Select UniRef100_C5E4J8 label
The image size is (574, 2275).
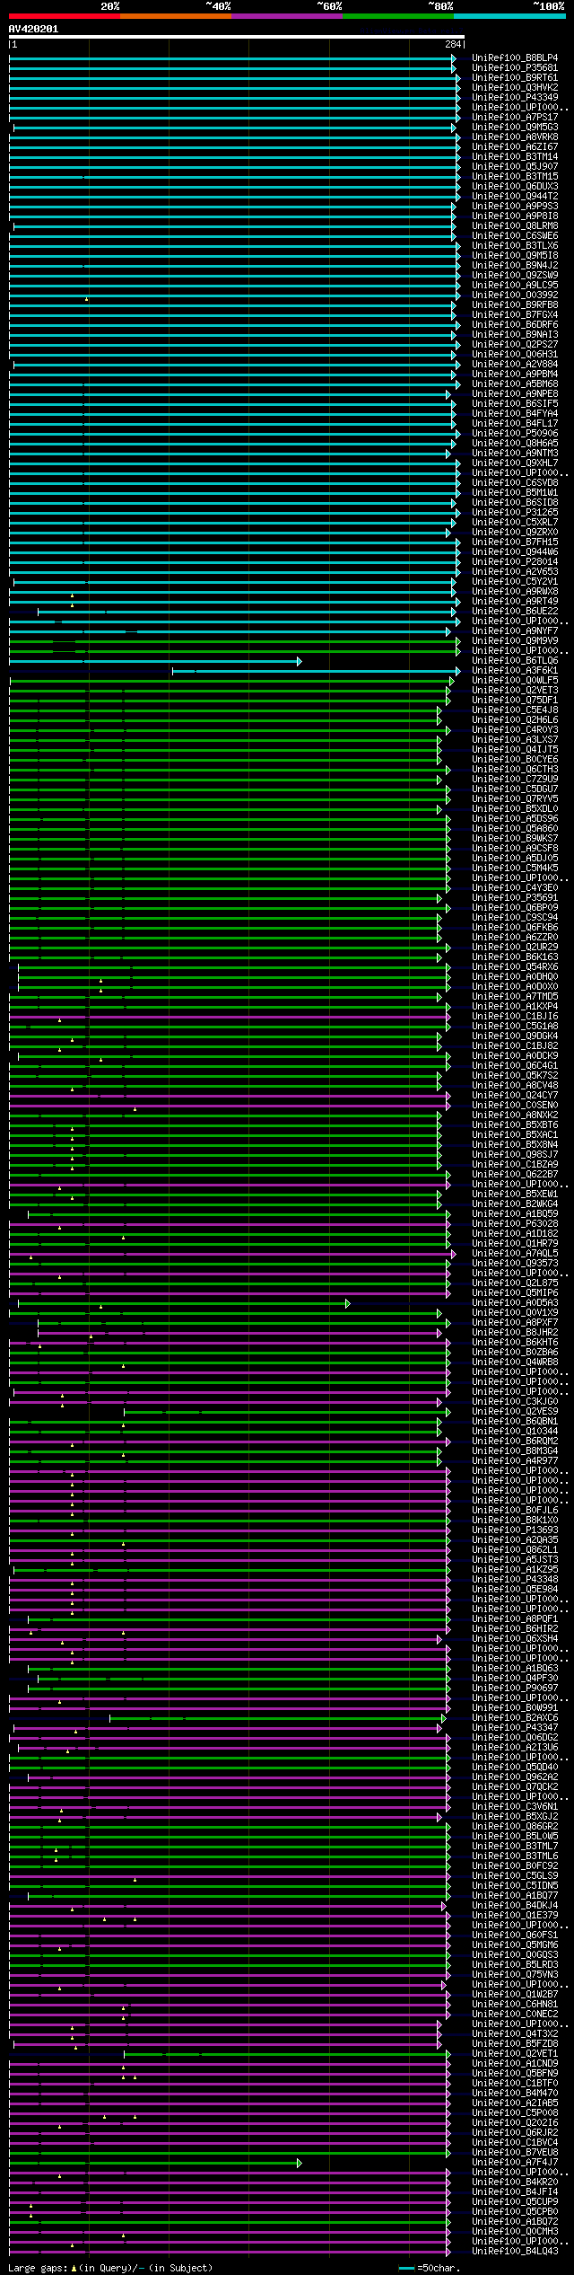coord(515,710)
